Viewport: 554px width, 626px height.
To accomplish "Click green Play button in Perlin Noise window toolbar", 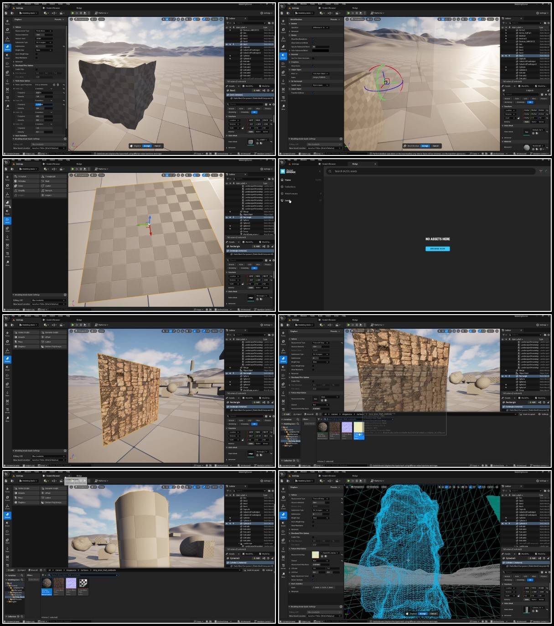I will (72, 13).
